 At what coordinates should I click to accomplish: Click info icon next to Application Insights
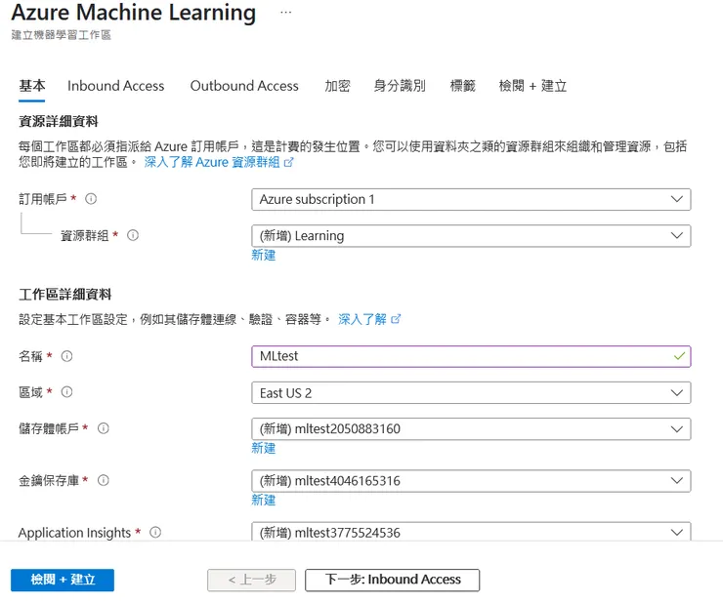tap(154, 533)
